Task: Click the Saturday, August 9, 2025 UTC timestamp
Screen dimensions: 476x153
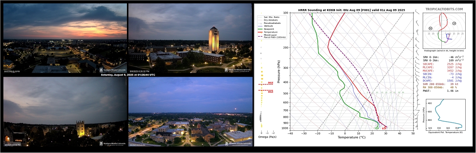Action: (x=128, y=75)
